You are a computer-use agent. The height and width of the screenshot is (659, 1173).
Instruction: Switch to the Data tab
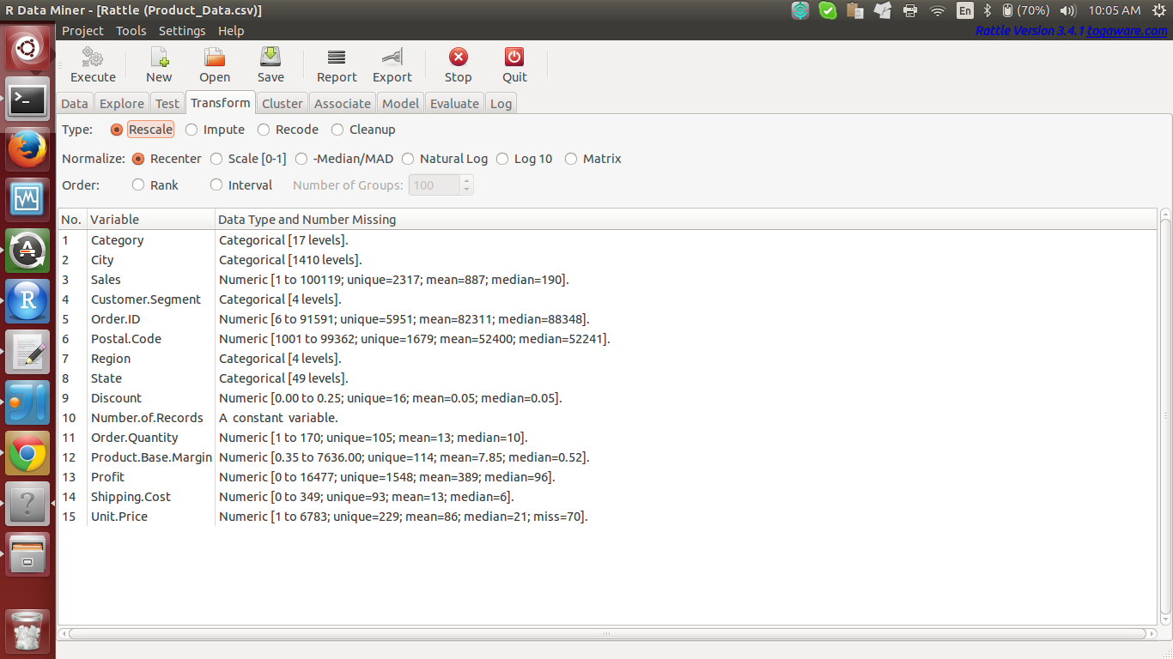75,104
